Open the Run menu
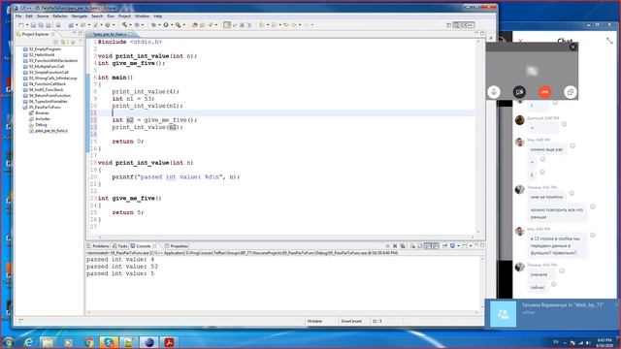Viewport: 621px width, 349px height. (111, 16)
